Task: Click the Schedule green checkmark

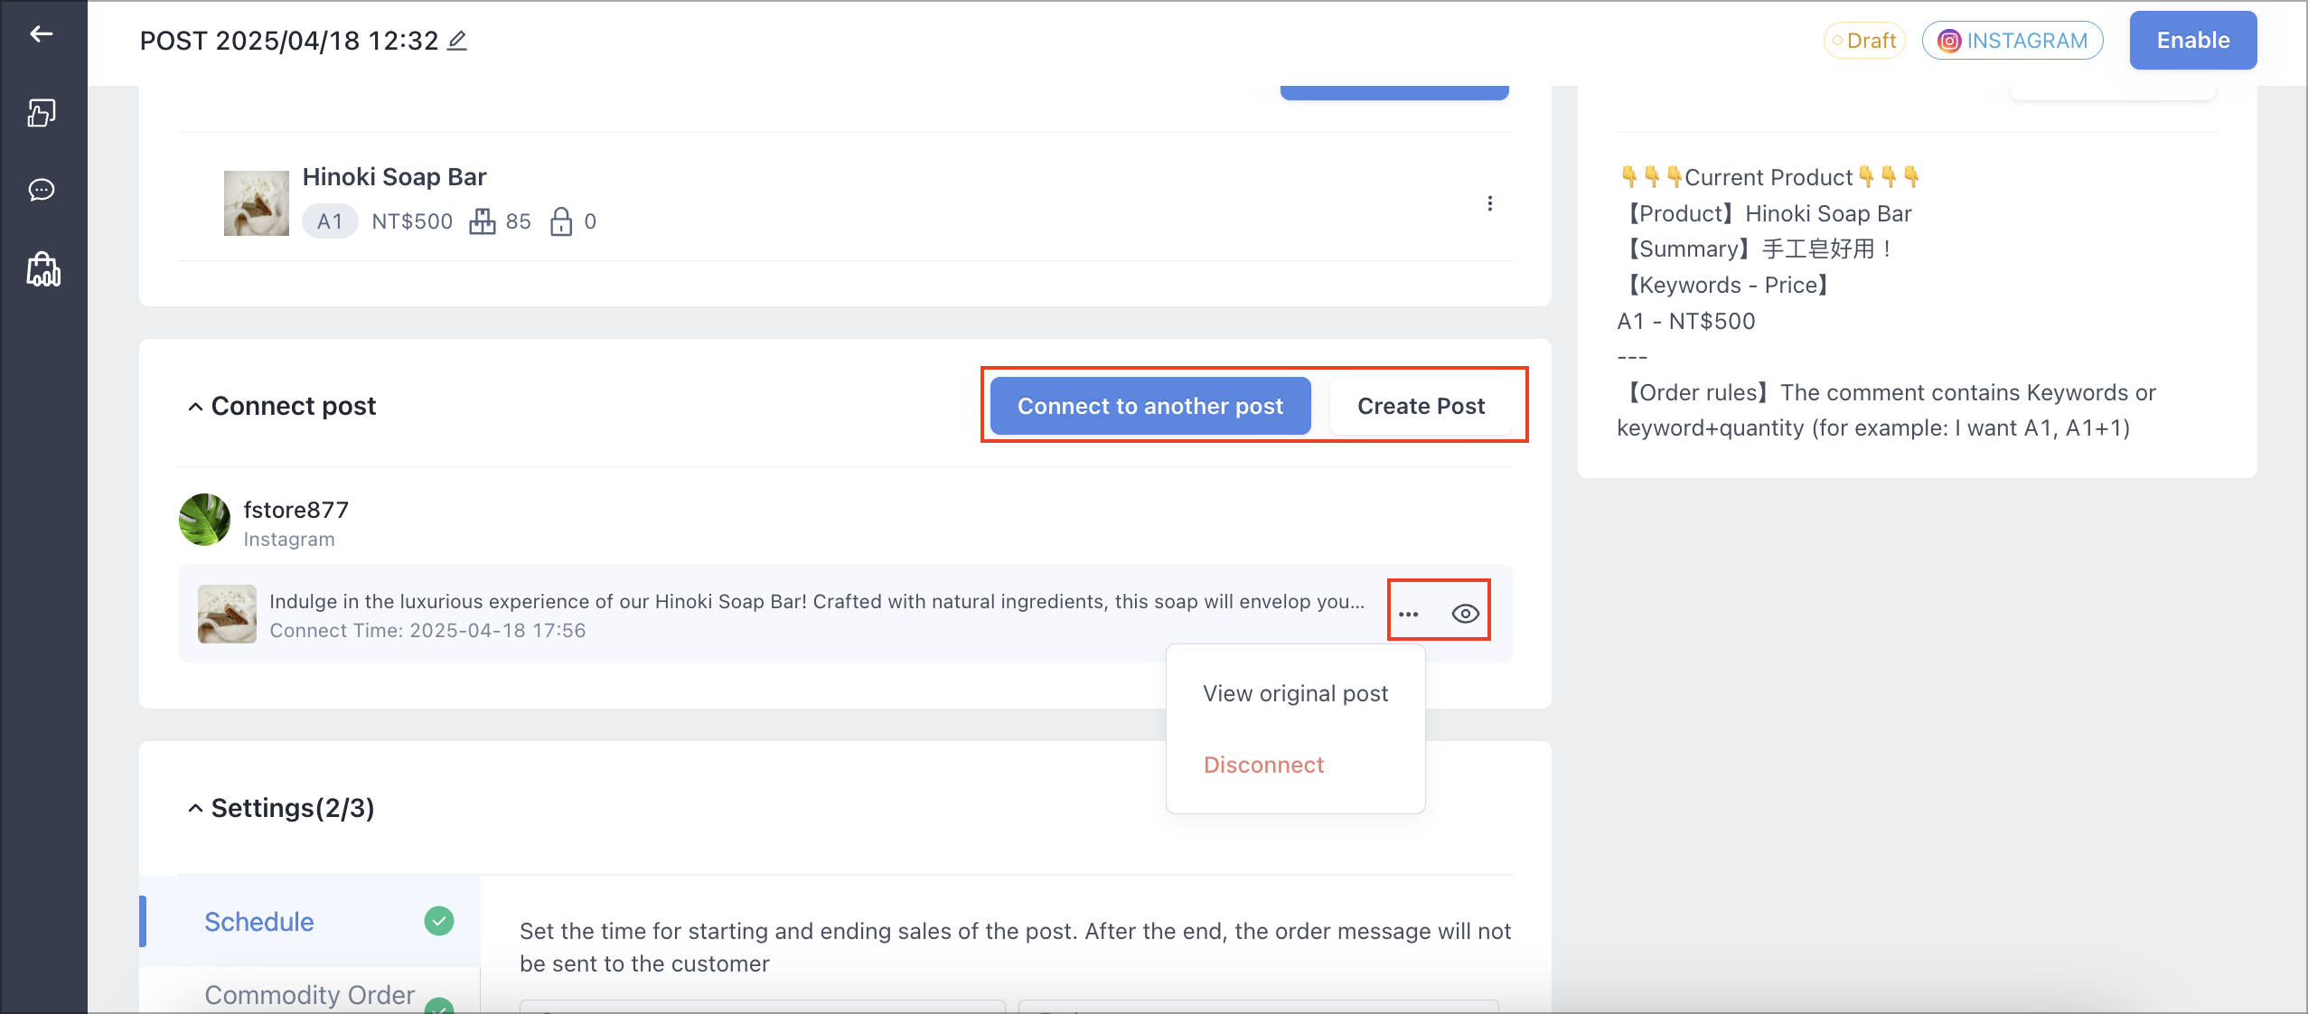Action: pyautogui.click(x=439, y=921)
